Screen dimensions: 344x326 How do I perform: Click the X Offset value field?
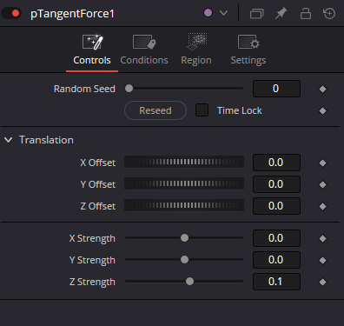(x=276, y=163)
